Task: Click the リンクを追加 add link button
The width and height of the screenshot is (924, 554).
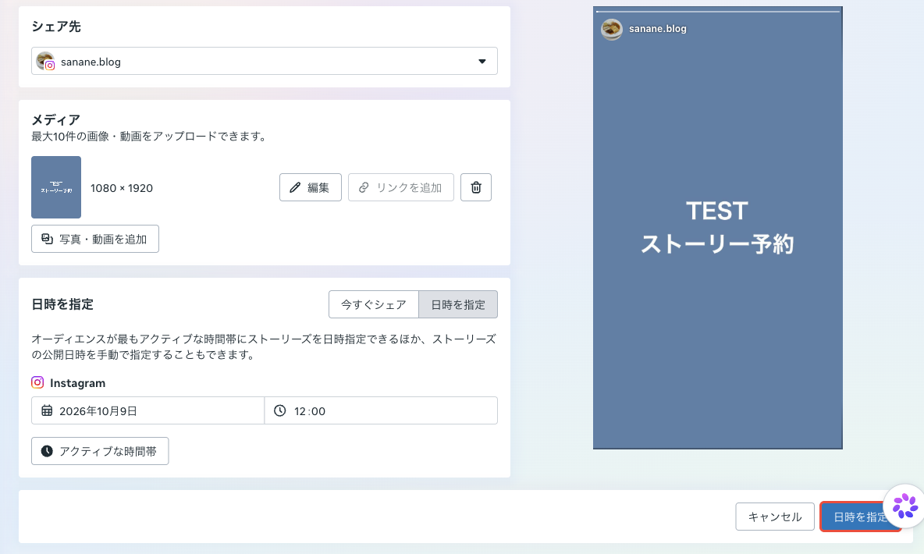Action: click(x=400, y=187)
